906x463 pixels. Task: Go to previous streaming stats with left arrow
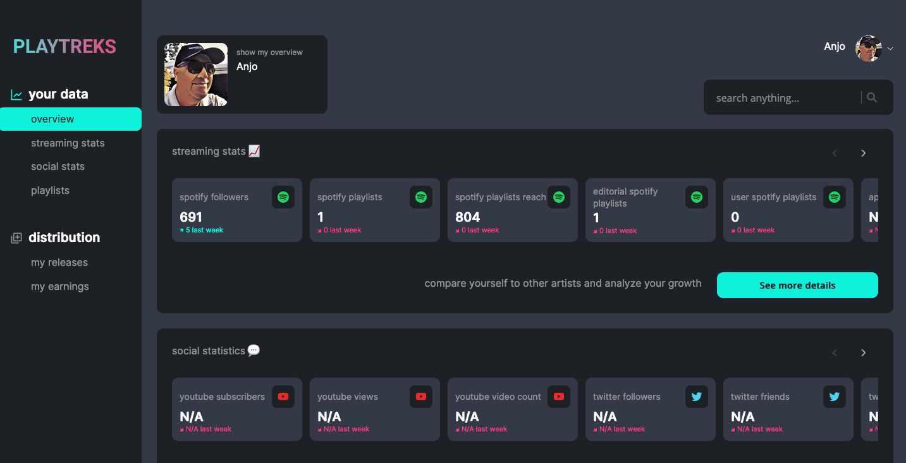835,153
